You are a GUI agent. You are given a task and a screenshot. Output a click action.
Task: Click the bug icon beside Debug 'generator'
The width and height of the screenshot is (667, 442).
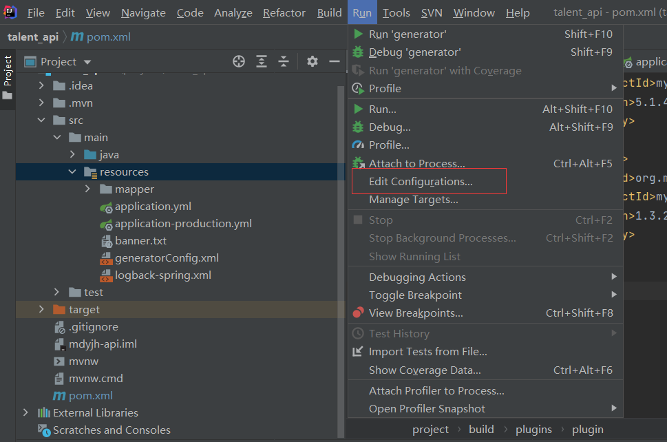(358, 52)
